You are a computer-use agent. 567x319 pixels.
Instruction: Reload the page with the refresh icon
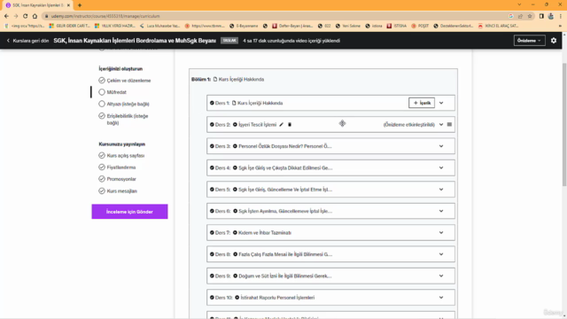pyautogui.click(x=26, y=16)
